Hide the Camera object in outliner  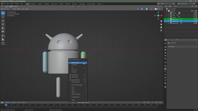point(194,13)
